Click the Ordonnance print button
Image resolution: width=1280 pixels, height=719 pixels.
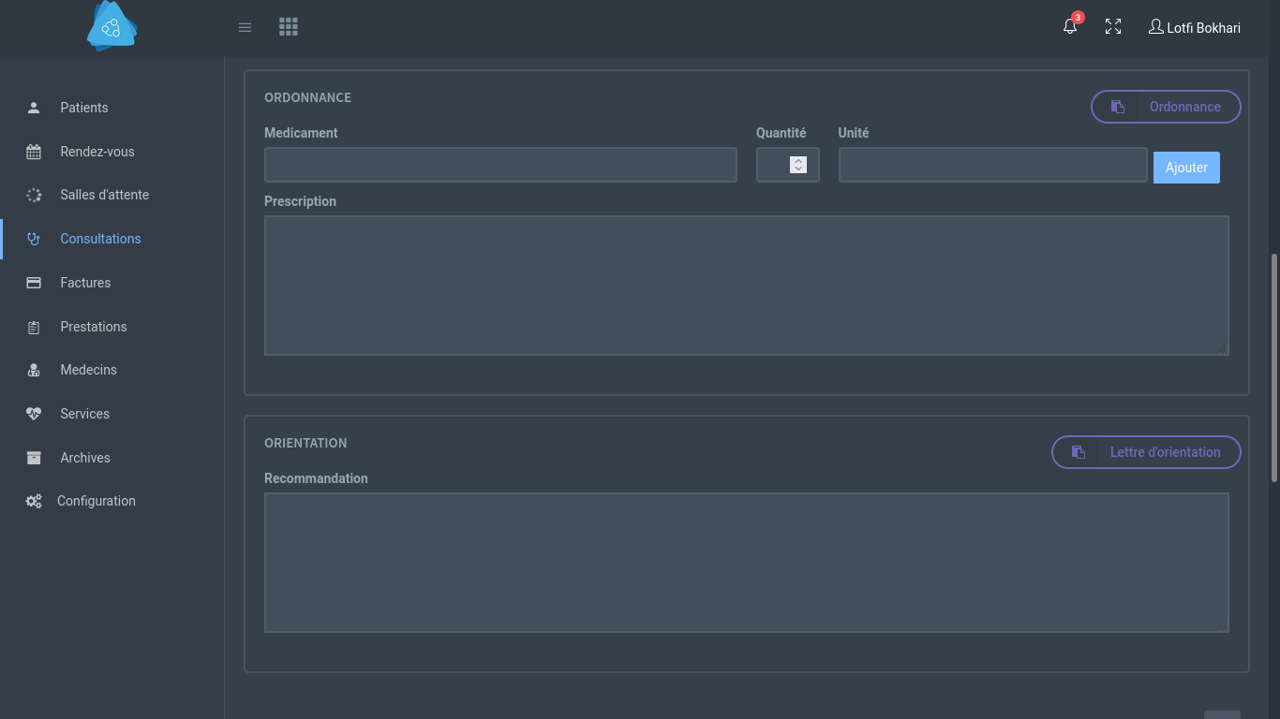tap(1166, 107)
